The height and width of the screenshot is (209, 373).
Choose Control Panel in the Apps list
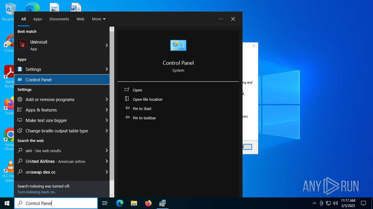point(62,80)
